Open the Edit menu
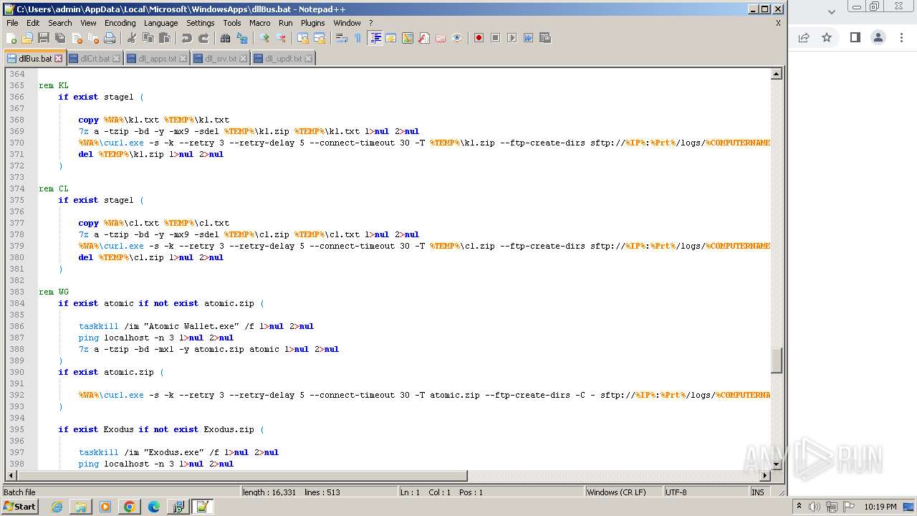This screenshot has width=917, height=516. click(33, 23)
